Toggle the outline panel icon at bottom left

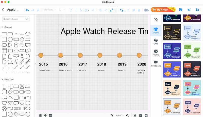[x=40, y=115]
